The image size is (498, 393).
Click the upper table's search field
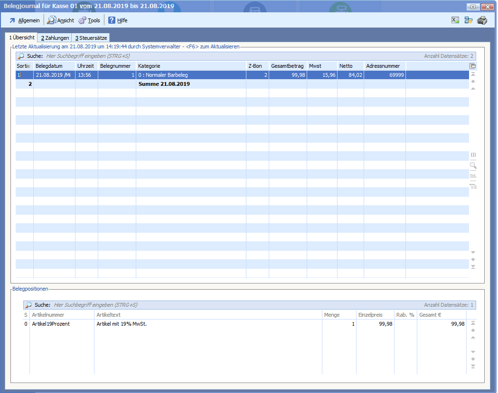142,56
